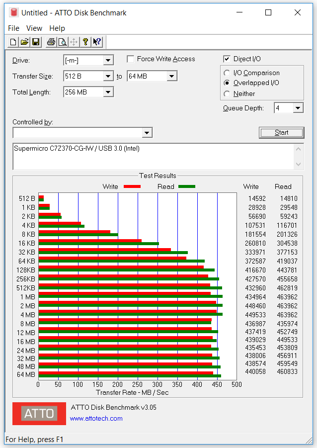
Task: Close the ATTO Disk Benchmark window
Action: pos(298,12)
